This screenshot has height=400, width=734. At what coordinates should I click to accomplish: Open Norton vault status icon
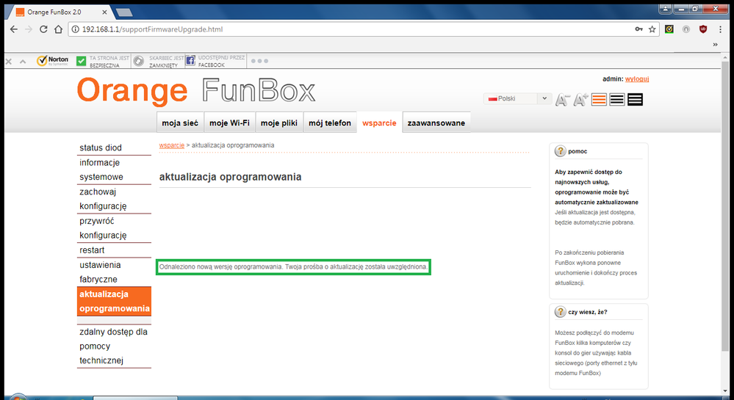click(x=138, y=61)
